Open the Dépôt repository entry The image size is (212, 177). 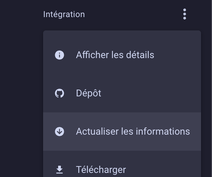click(x=122, y=93)
